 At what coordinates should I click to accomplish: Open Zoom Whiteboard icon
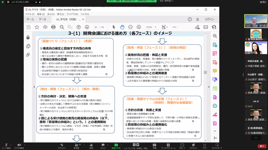217,146
